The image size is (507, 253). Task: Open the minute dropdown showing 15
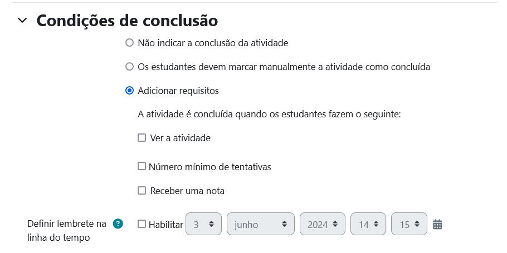coord(409,225)
